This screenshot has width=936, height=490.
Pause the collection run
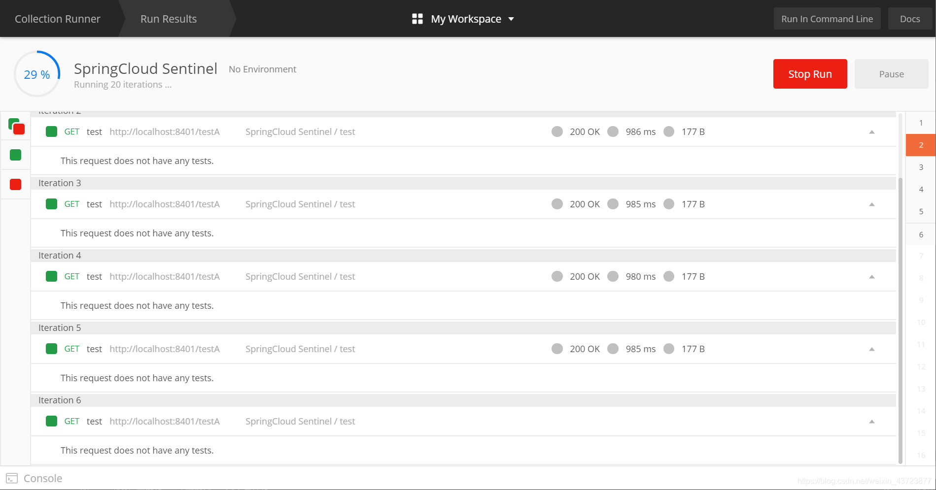coord(891,74)
